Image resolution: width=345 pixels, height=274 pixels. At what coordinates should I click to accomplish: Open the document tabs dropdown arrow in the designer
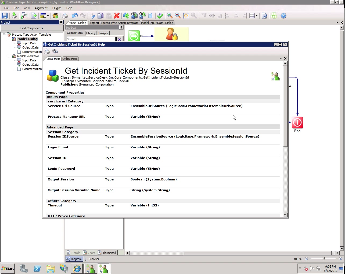point(337,23)
